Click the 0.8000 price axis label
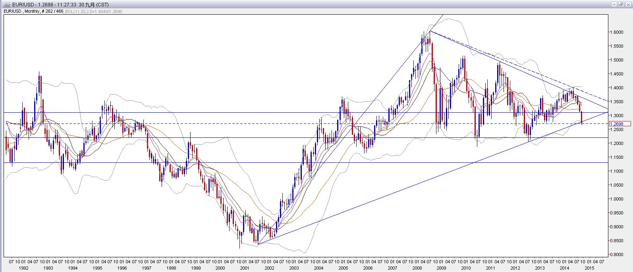 [x=617, y=255]
